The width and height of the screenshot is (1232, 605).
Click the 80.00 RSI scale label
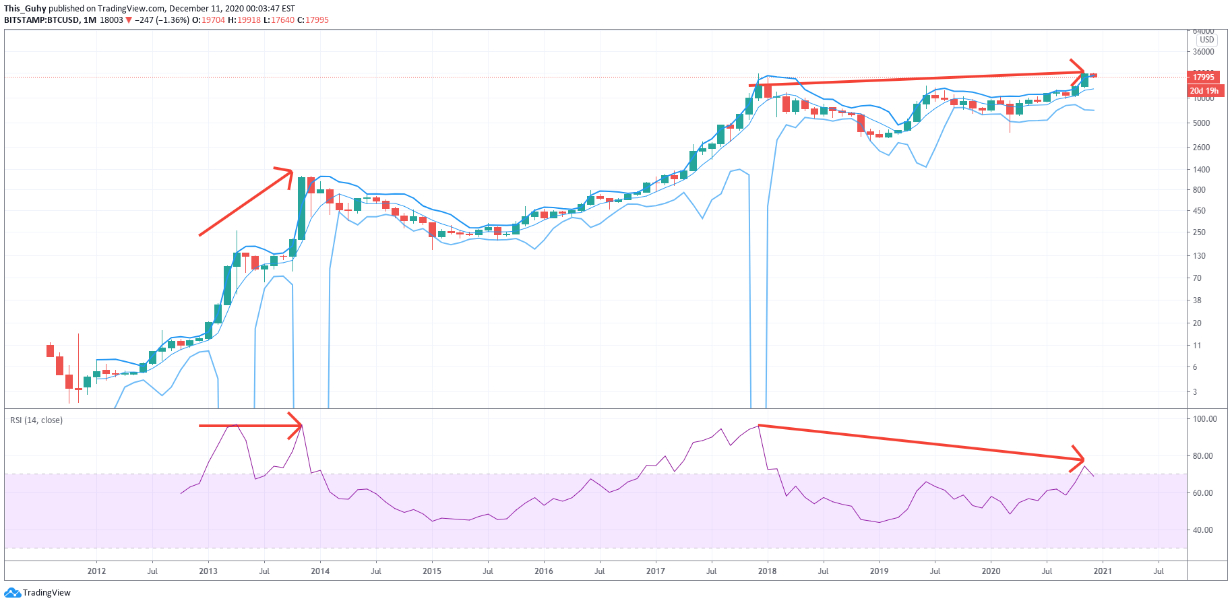coord(1203,456)
